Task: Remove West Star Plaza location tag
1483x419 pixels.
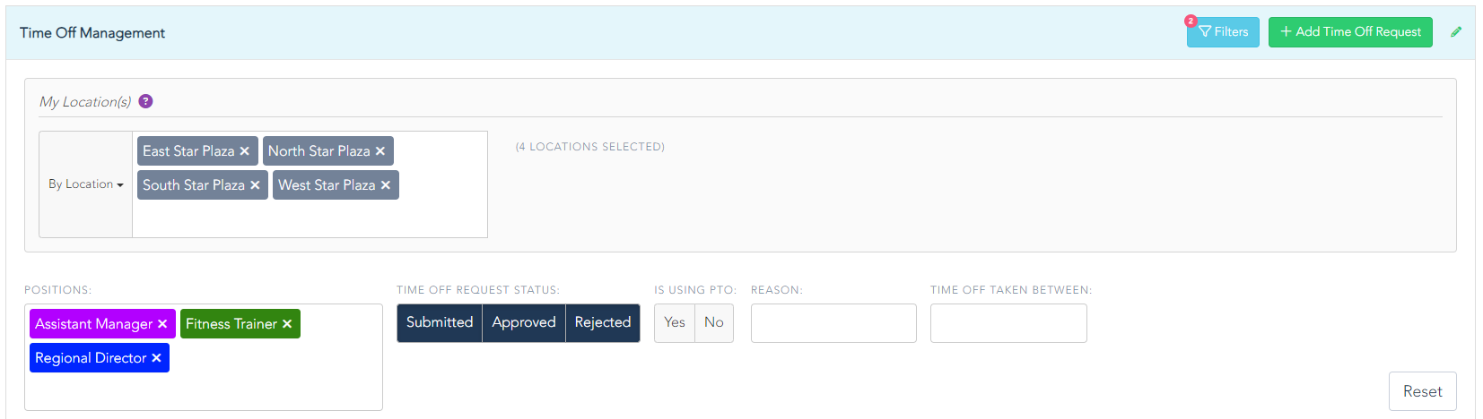Action: point(386,185)
